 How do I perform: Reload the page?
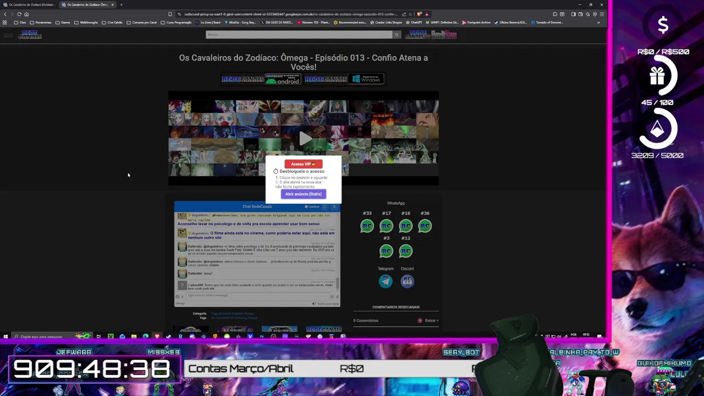click(19, 14)
